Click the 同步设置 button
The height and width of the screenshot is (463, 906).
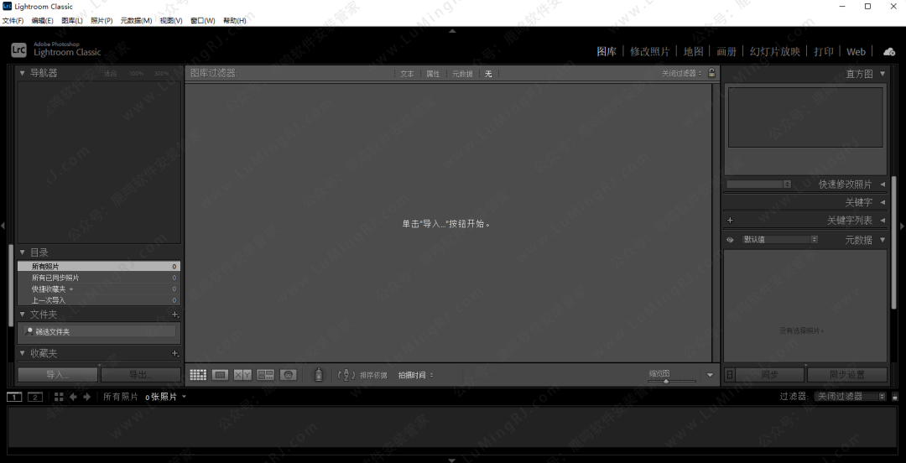[x=847, y=375]
